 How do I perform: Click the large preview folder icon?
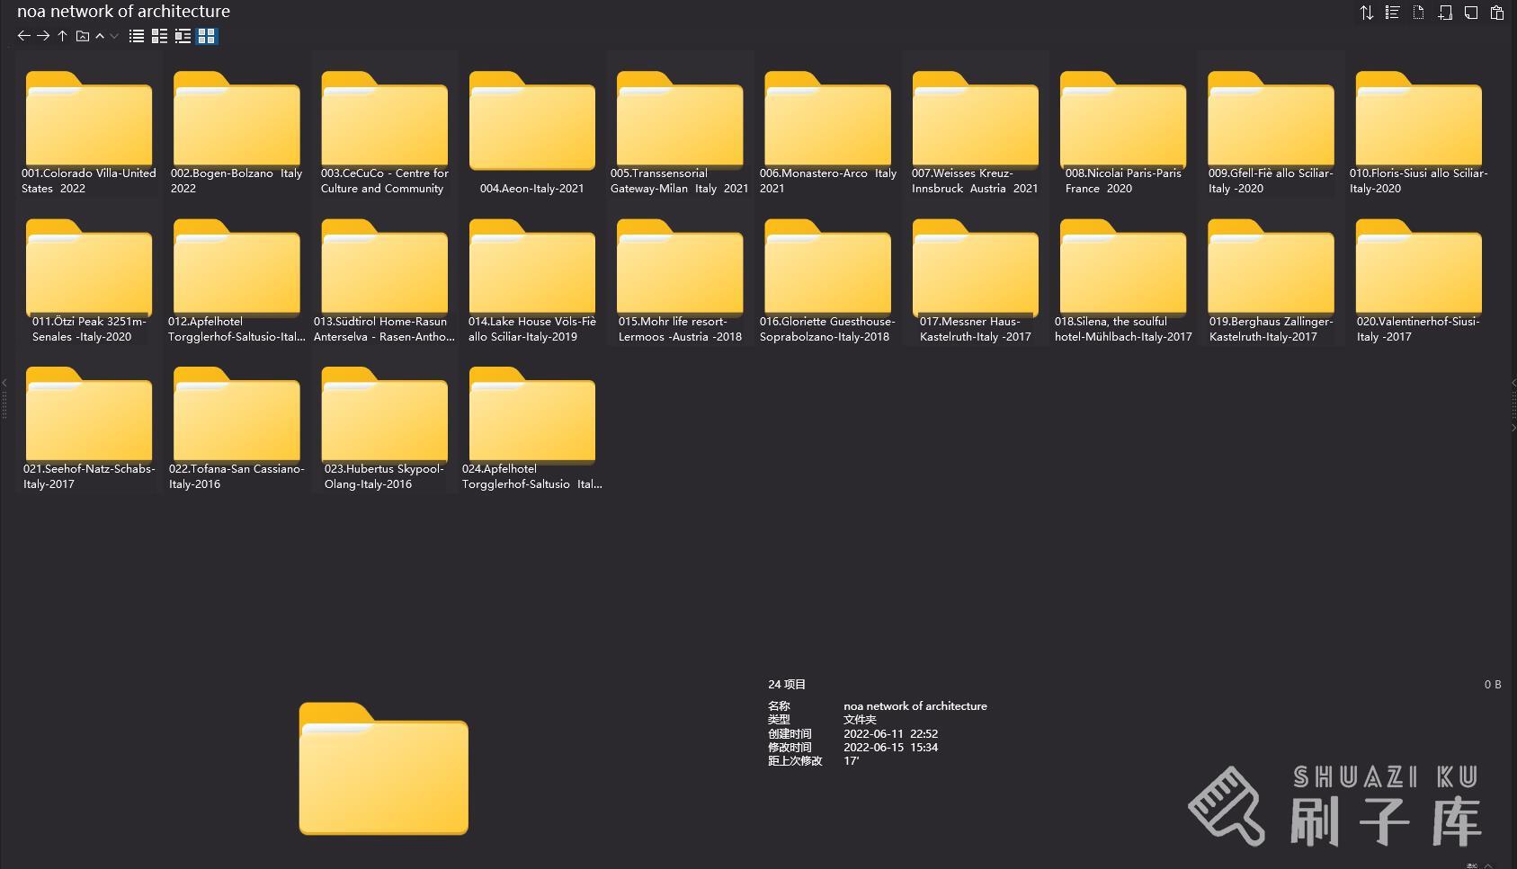(x=384, y=768)
